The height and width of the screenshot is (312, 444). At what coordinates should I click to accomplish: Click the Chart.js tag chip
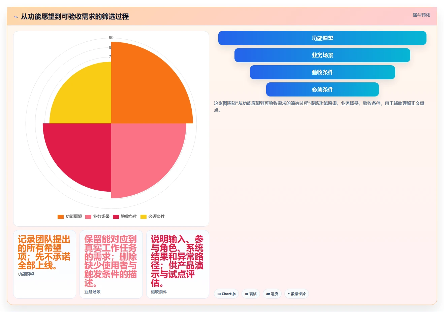(226, 294)
